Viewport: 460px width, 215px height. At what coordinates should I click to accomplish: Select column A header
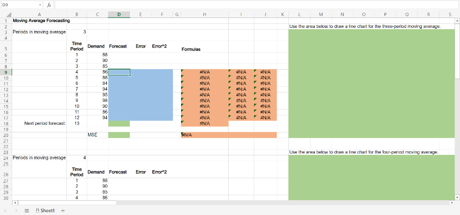pos(40,15)
